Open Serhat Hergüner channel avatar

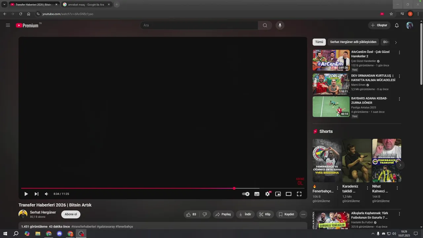tap(23, 214)
